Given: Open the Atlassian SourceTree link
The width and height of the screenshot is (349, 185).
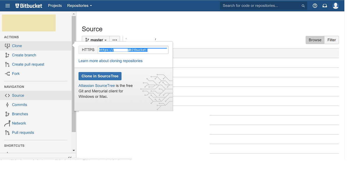Looking at the screenshot, I should pos(97,86).
